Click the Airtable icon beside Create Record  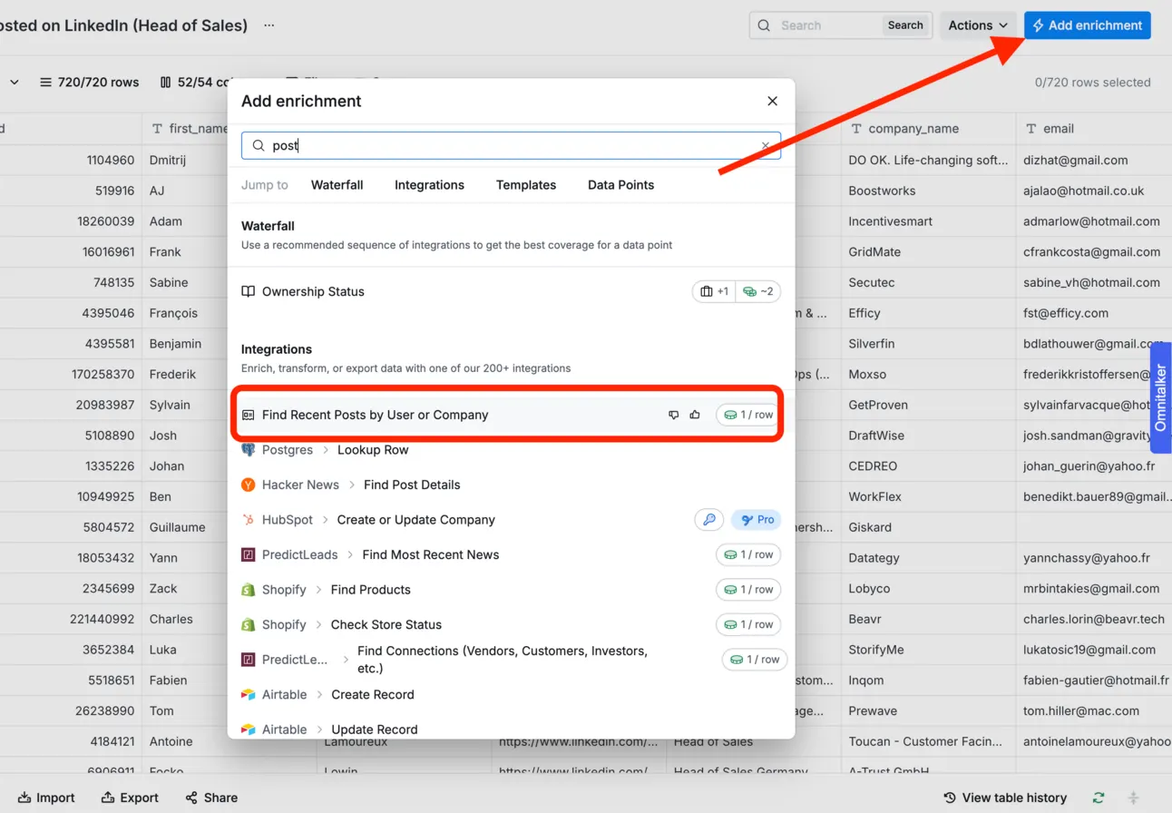pyautogui.click(x=248, y=694)
